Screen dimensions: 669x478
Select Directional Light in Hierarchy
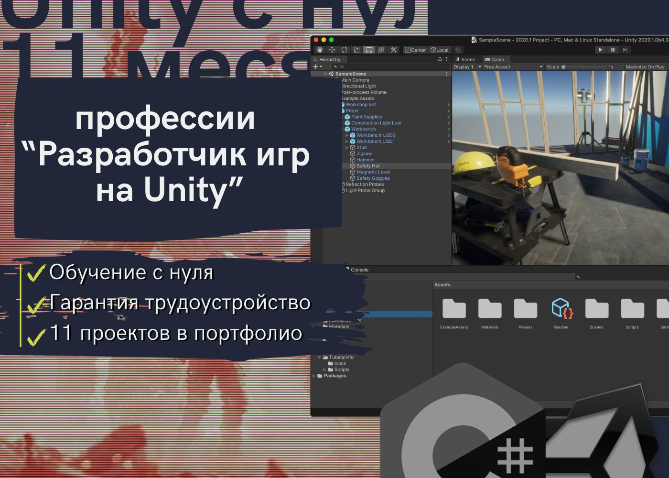pos(358,87)
